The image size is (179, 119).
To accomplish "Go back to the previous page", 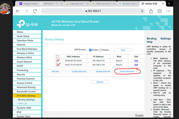I will (18, 11).
